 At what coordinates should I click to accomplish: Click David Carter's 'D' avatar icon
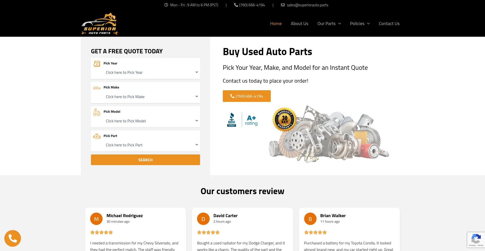203,219
